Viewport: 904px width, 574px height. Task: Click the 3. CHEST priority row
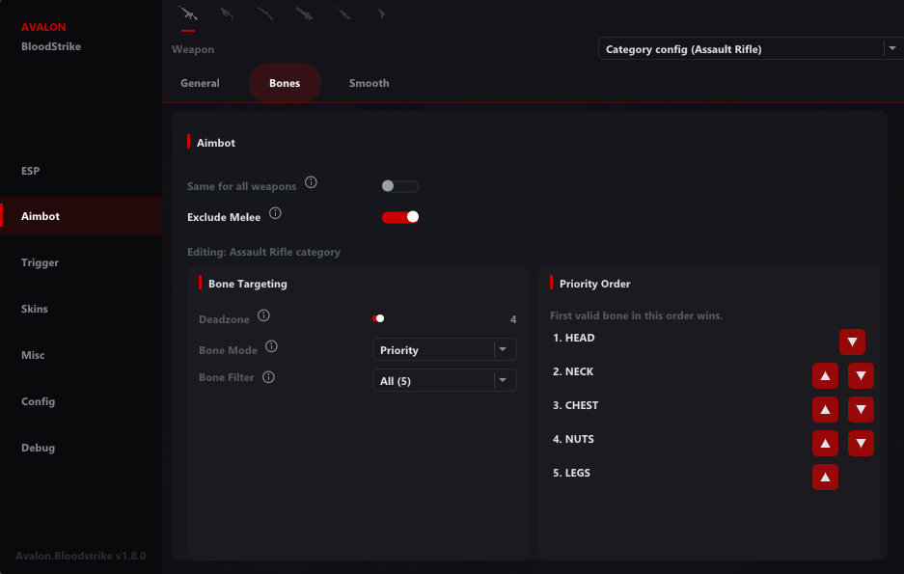pos(575,405)
